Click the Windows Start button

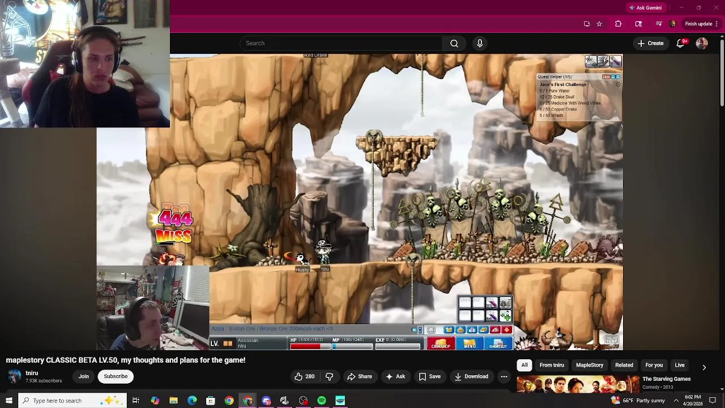point(8,401)
